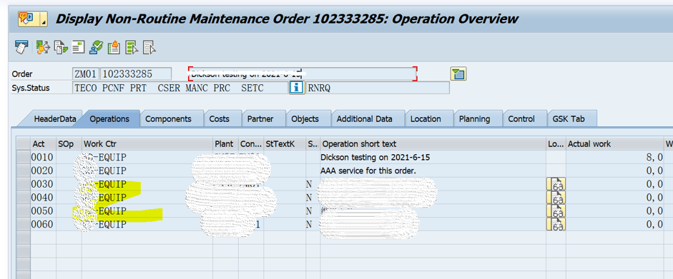
Task: Click cell 'AAA service for this order.'
Action: point(433,171)
